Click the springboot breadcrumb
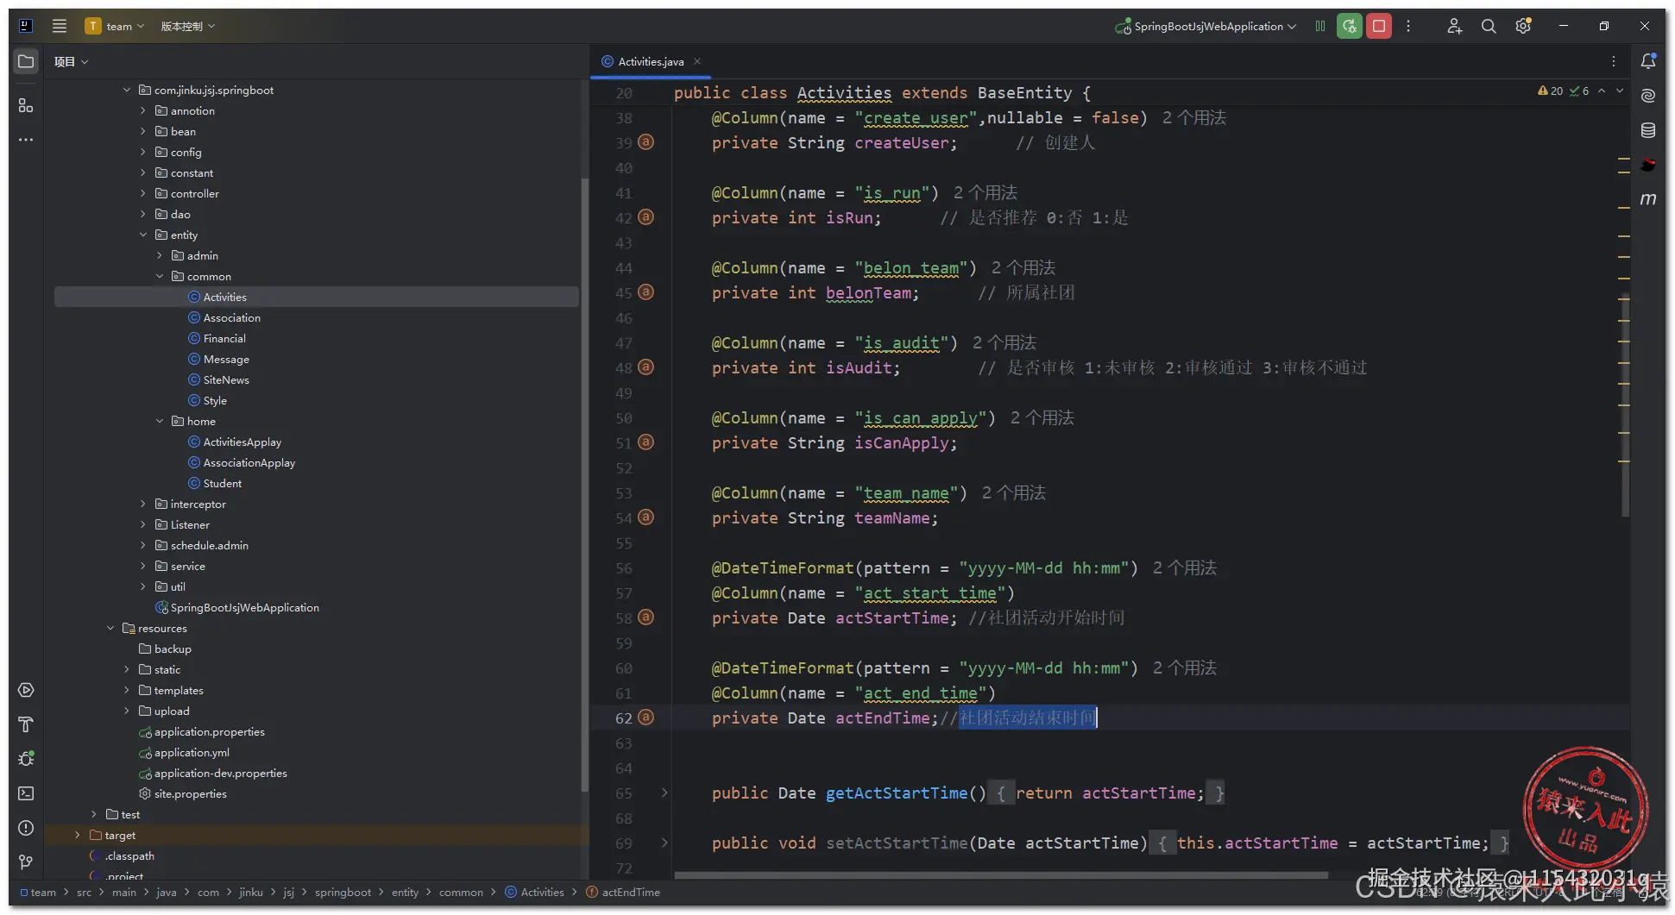The height and width of the screenshot is (915, 1675). (343, 892)
